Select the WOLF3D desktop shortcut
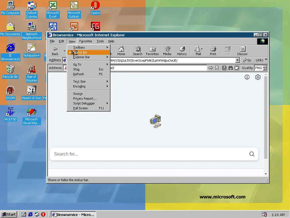Image resolution: width=290 pixels, height=218 pixels. coord(10,114)
